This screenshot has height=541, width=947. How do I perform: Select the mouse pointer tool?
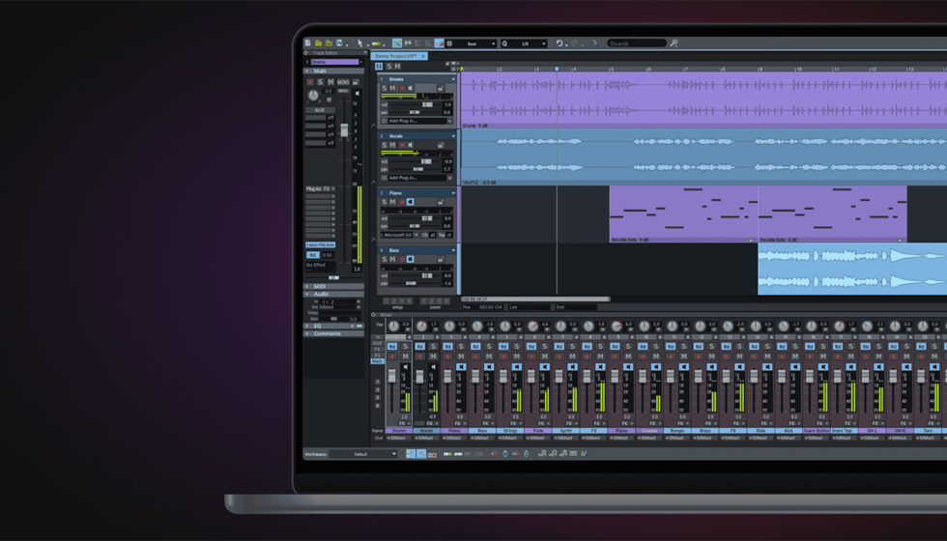click(x=359, y=43)
